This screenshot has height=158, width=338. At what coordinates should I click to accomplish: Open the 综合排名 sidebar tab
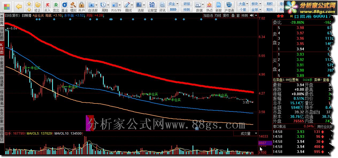pos(2,98)
